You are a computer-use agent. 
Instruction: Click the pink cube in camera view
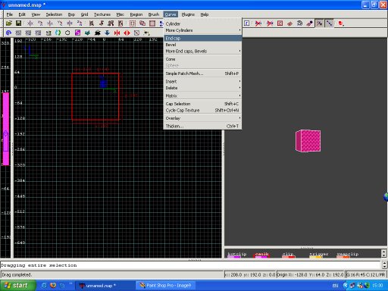click(308, 141)
